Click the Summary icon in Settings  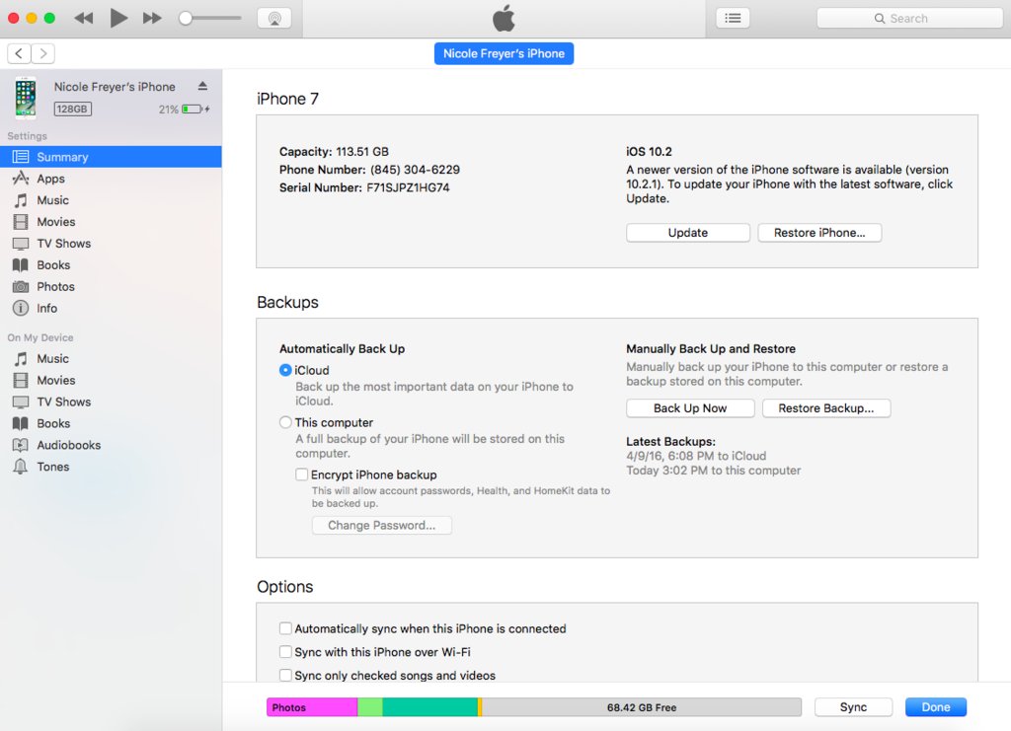point(21,157)
